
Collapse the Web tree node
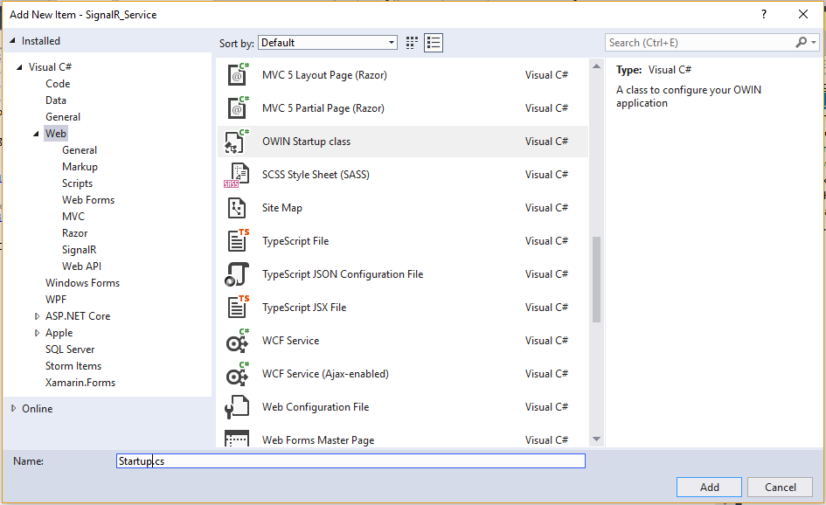37,134
